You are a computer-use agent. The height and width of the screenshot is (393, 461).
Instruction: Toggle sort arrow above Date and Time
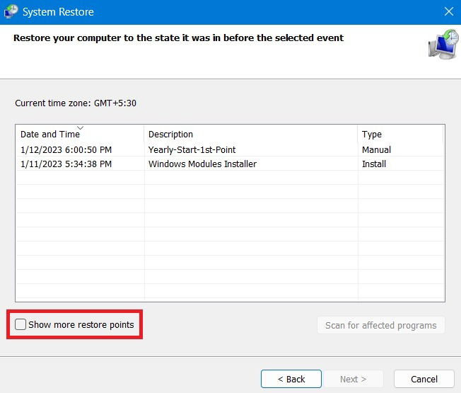click(x=80, y=127)
